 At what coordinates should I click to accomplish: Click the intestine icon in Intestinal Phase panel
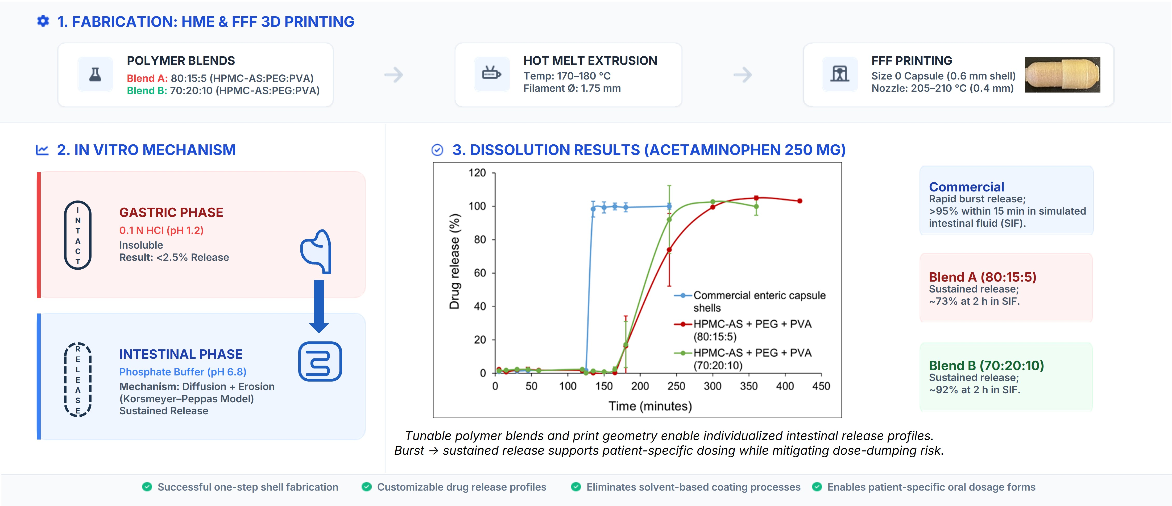pyautogui.click(x=320, y=361)
